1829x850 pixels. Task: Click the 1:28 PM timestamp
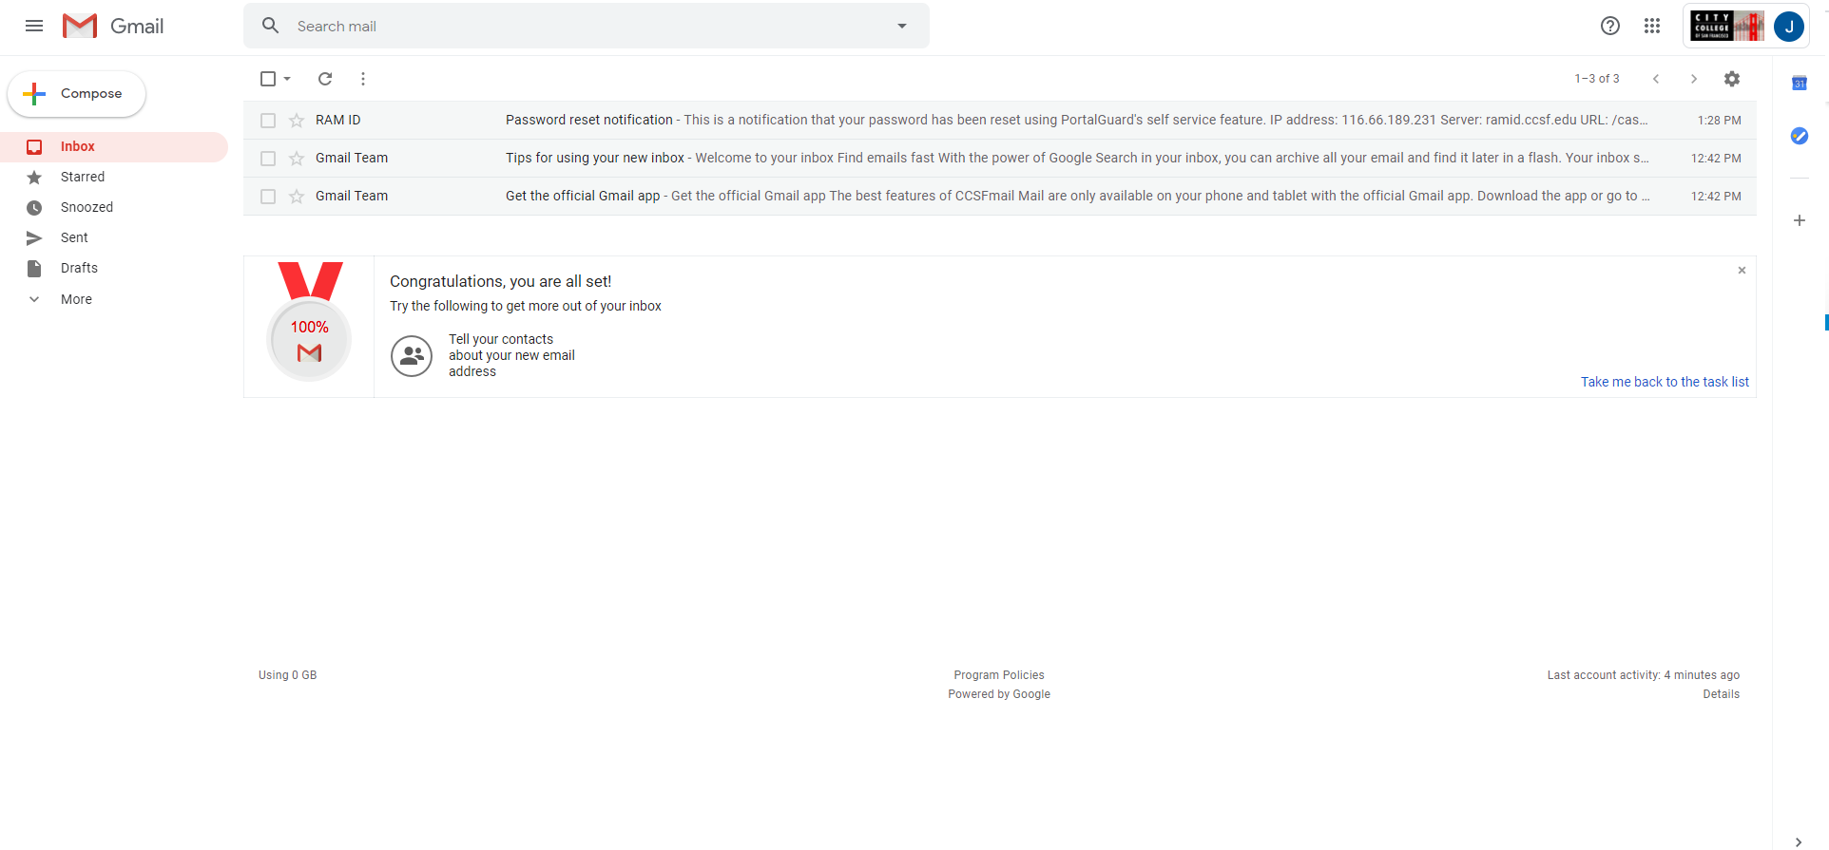[1719, 121]
